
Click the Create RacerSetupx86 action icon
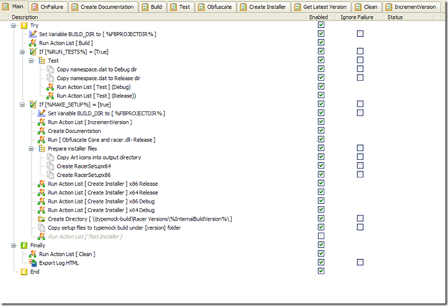pos(50,175)
